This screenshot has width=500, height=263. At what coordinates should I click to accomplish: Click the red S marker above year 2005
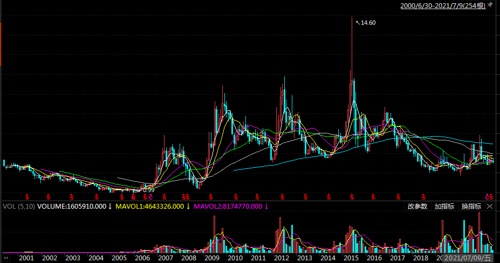click(x=122, y=197)
